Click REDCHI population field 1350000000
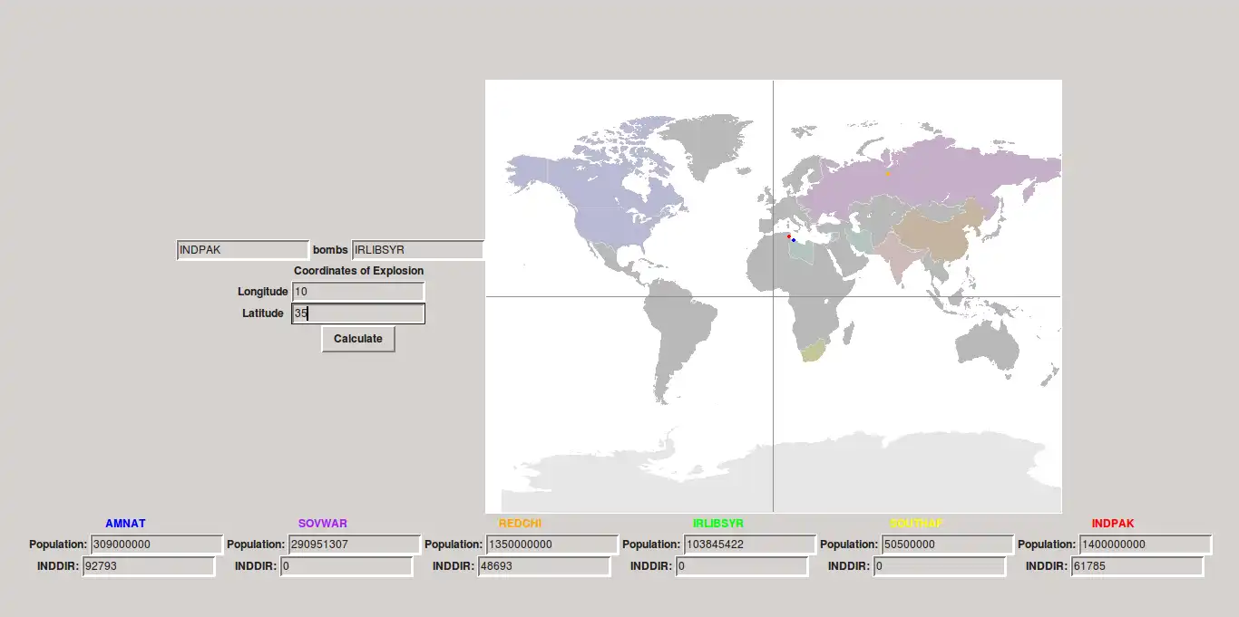This screenshot has height=617, width=1239. pos(551,545)
